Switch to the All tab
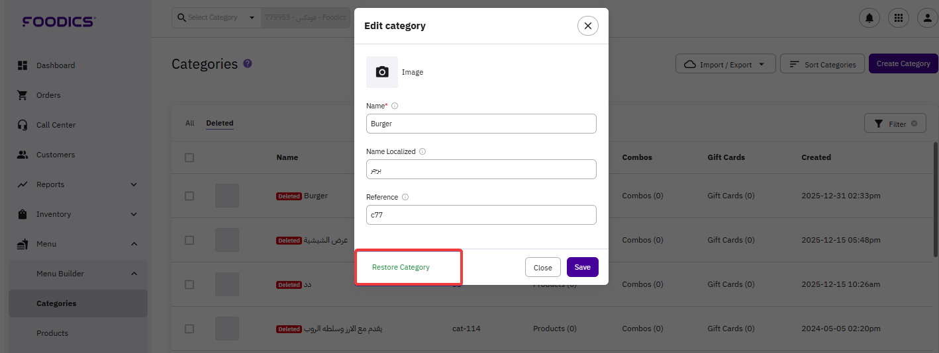 tap(190, 123)
